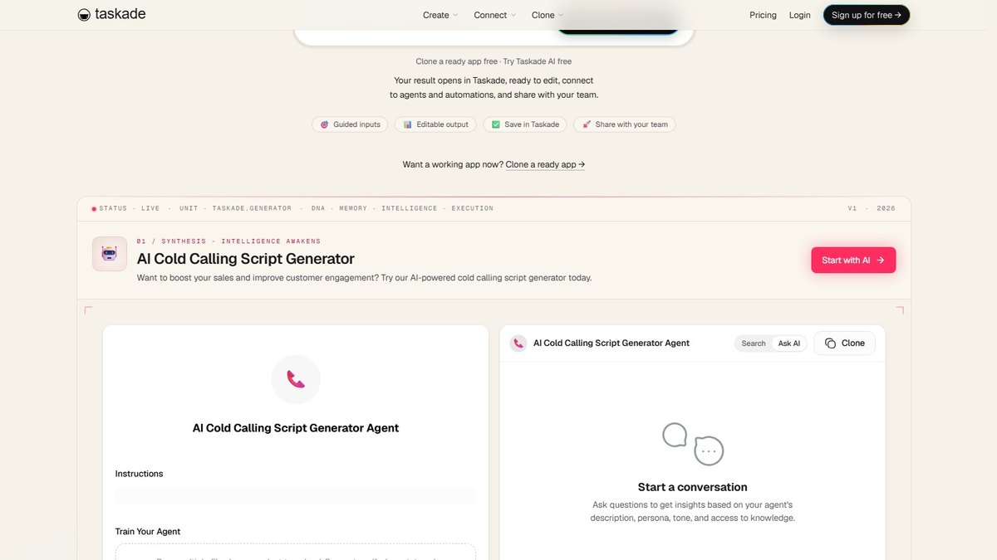This screenshot has width=997, height=560.
Task: Expand the Create dropdown menu
Action: [x=440, y=15]
